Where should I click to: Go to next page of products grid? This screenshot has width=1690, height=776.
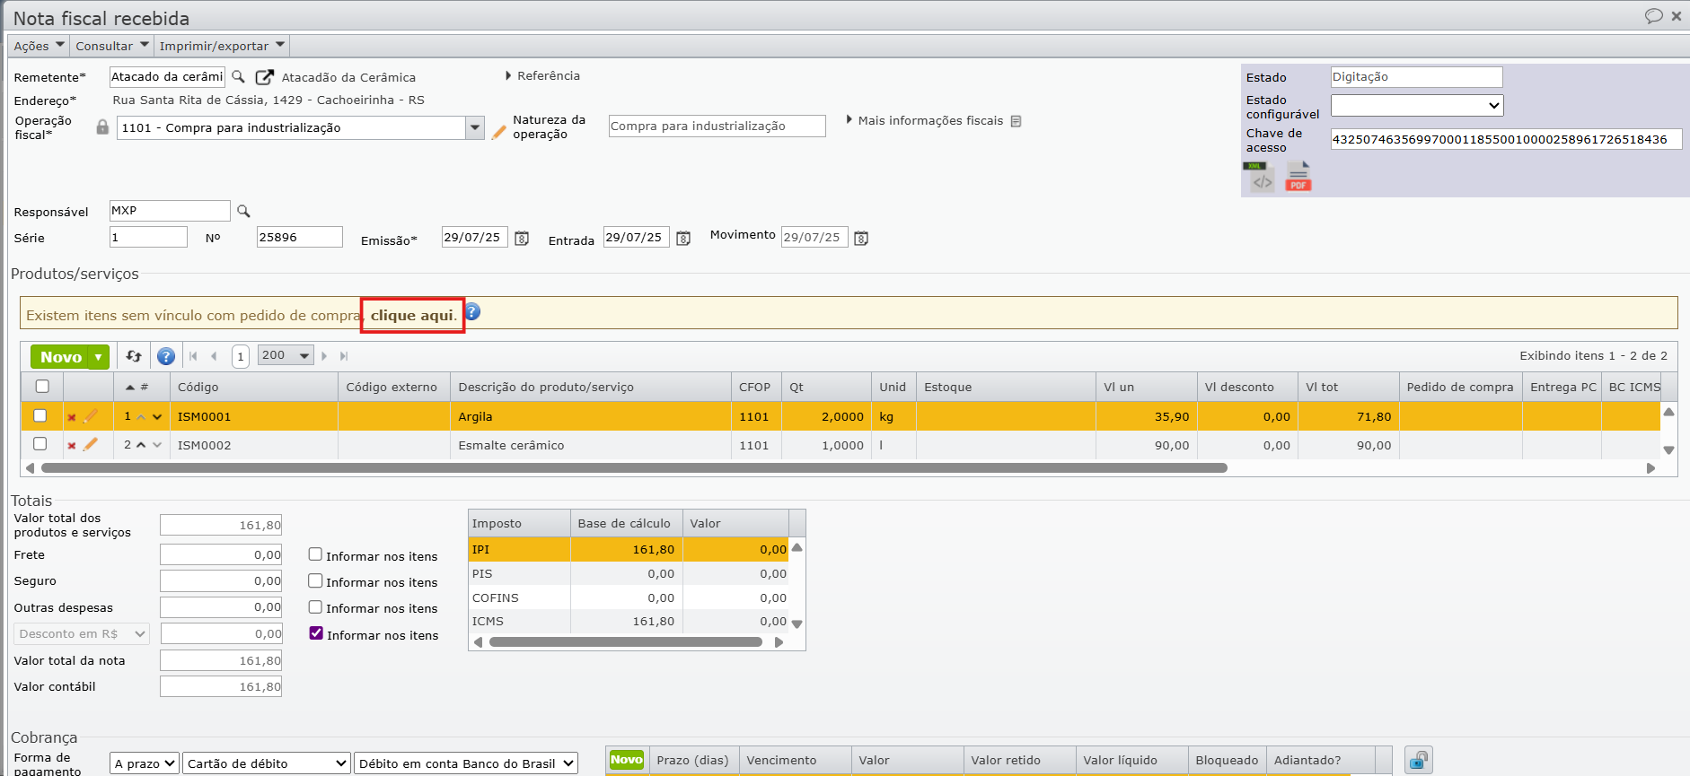click(x=324, y=356)
